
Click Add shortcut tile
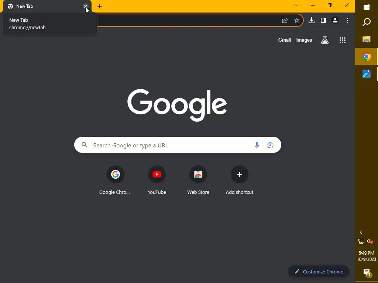pos(239,180)
